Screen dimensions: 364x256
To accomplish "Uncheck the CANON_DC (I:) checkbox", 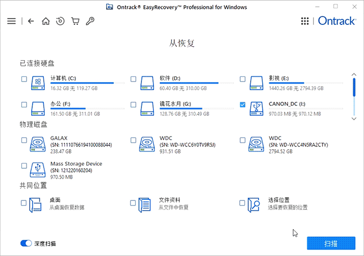I will coord(243,104).
